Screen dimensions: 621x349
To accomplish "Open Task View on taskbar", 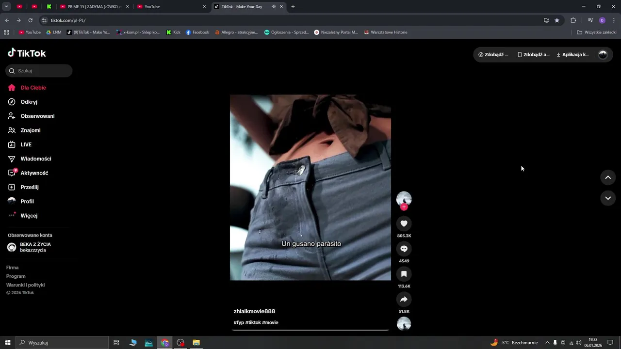I will [116, 343].
